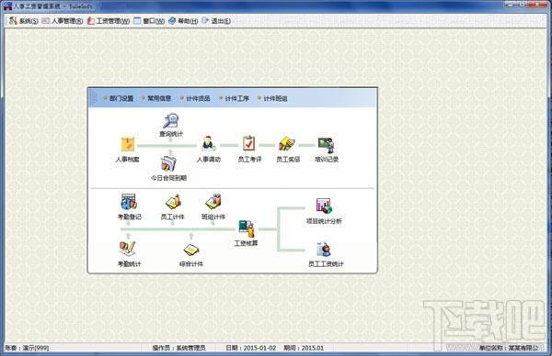The image size is (552, 356).
Task: Open the 培训记录 training records icon
Action: tap(327, 145)
